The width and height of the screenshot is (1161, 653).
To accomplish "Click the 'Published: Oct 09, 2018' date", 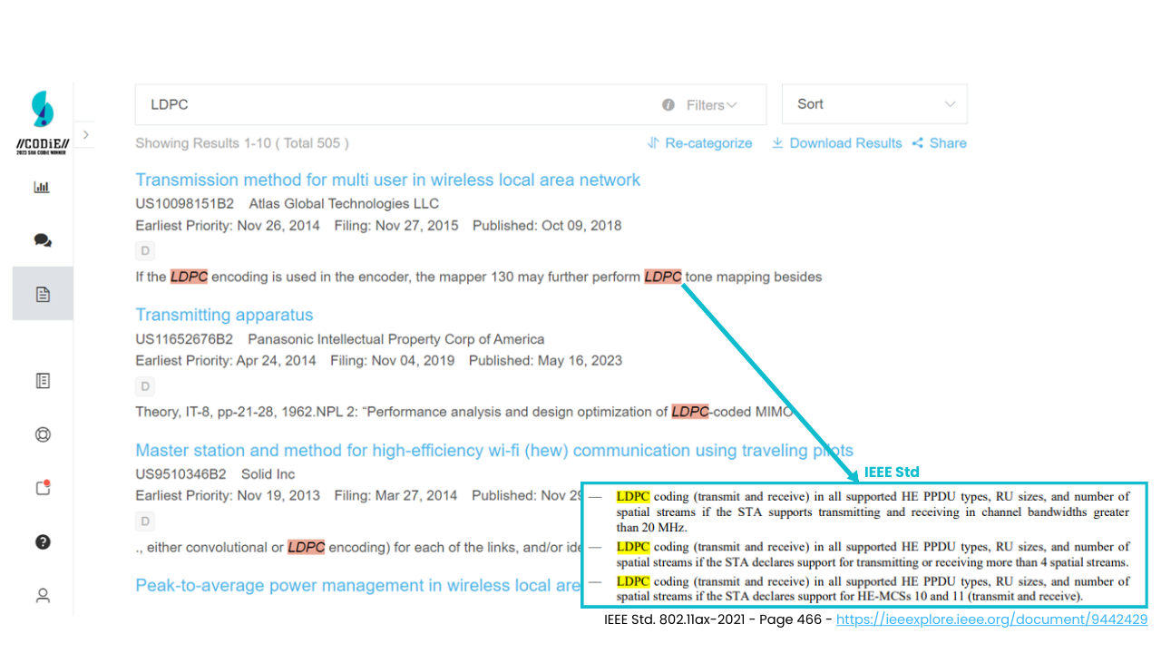I will click(x=547, y=225).
